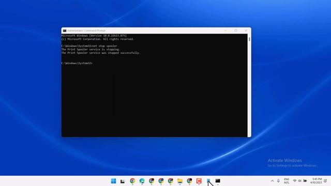The width and height of the screenshot is (331, 186).
Task: Open the notifications bell icon
Action: tap(325, 181)
